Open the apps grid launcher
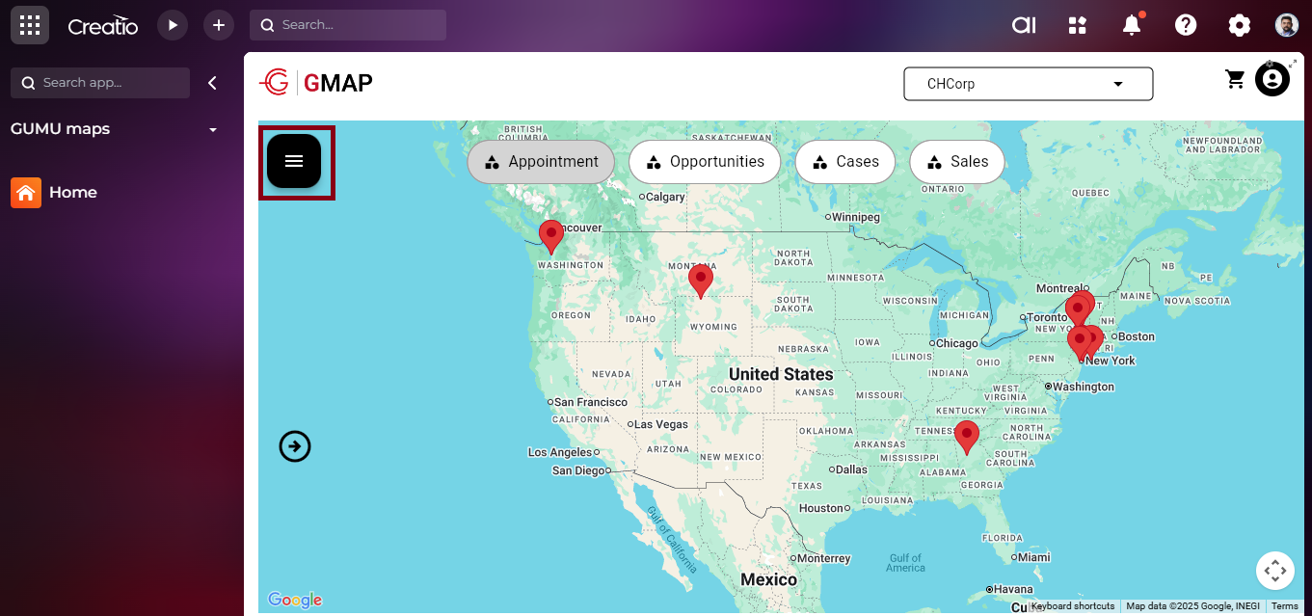Image resolution: width=1312 pixels, height=616 pixels. click(30, 25)
